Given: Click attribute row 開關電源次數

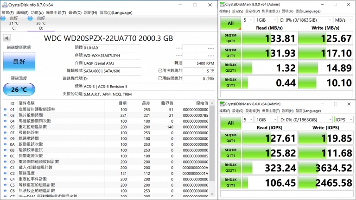Looking at the screenshot, I should pyautogui.click(x=106, y=156).
